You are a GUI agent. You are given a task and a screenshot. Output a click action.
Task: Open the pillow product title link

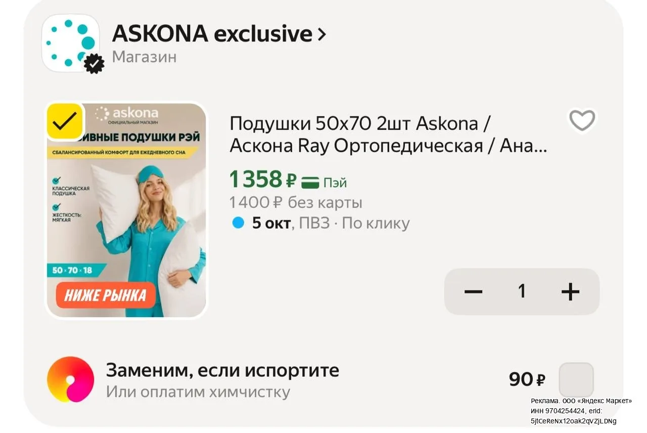388,134
